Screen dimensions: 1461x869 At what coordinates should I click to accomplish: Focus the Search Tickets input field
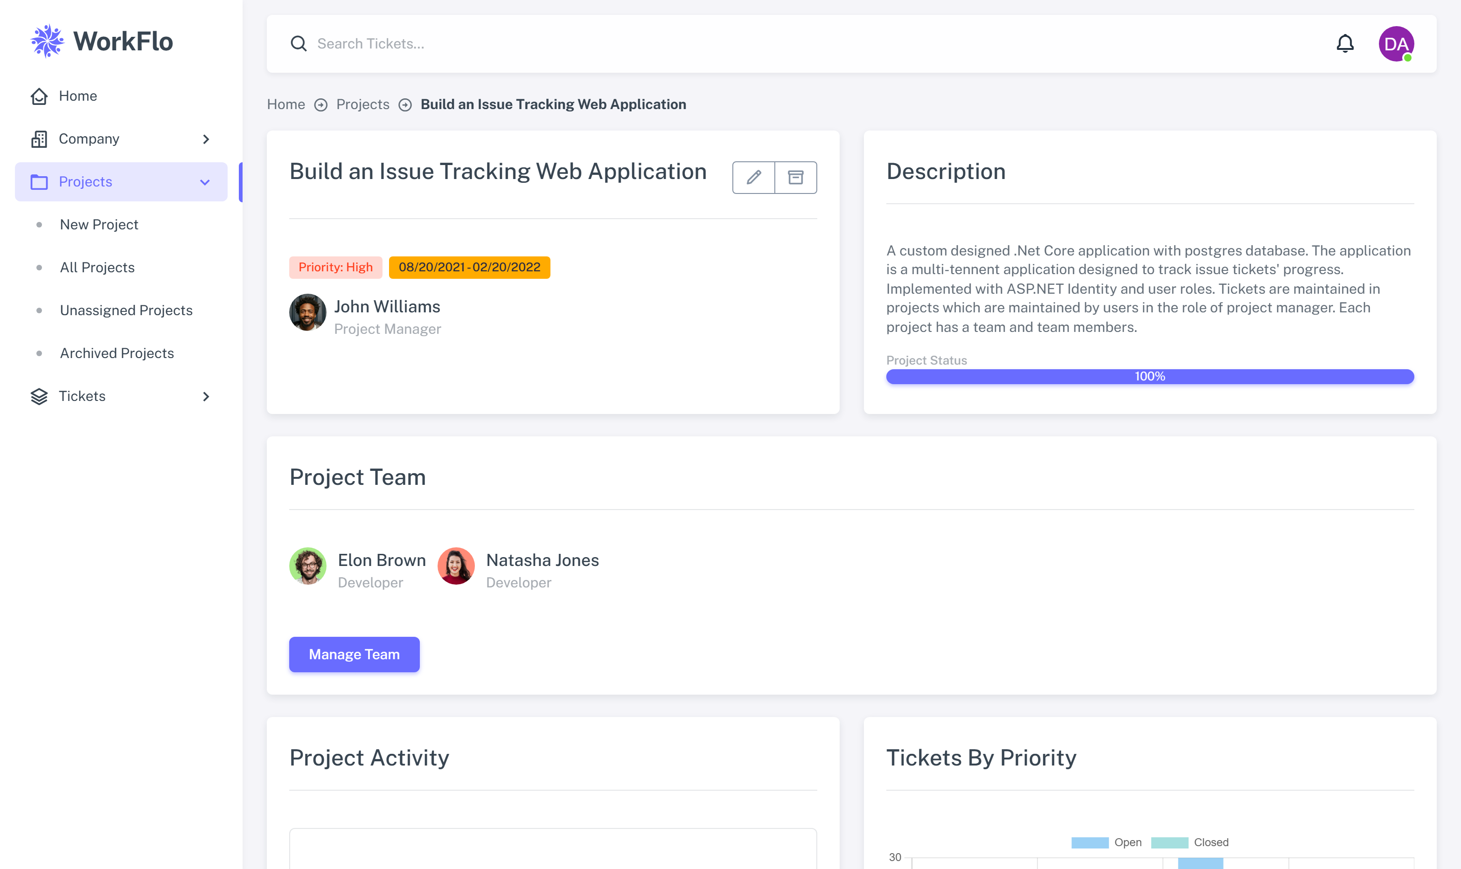pyautogui.click(x=814, y=44)
